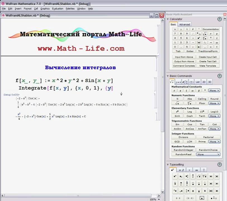The height and width of the screenshot is (201, 227).
Task: Open the Insert menu
Action: click(18, 9)
